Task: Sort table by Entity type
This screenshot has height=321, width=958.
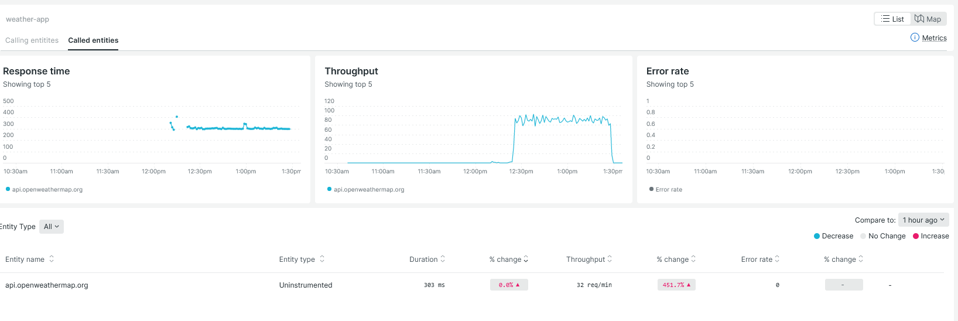Action: point(302,259)
